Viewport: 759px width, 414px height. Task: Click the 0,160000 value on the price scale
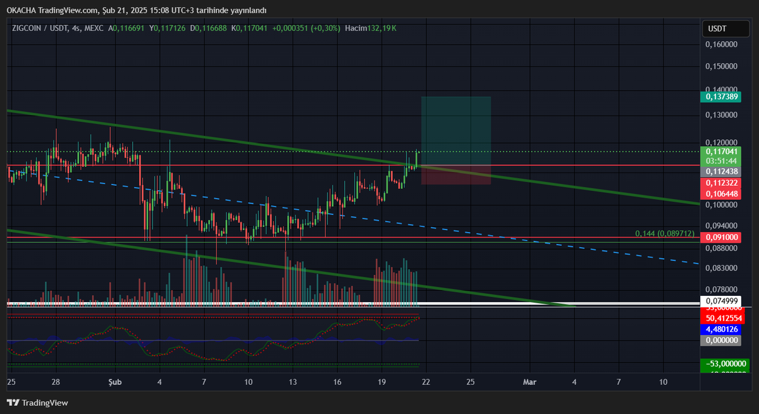coord(721,44)
